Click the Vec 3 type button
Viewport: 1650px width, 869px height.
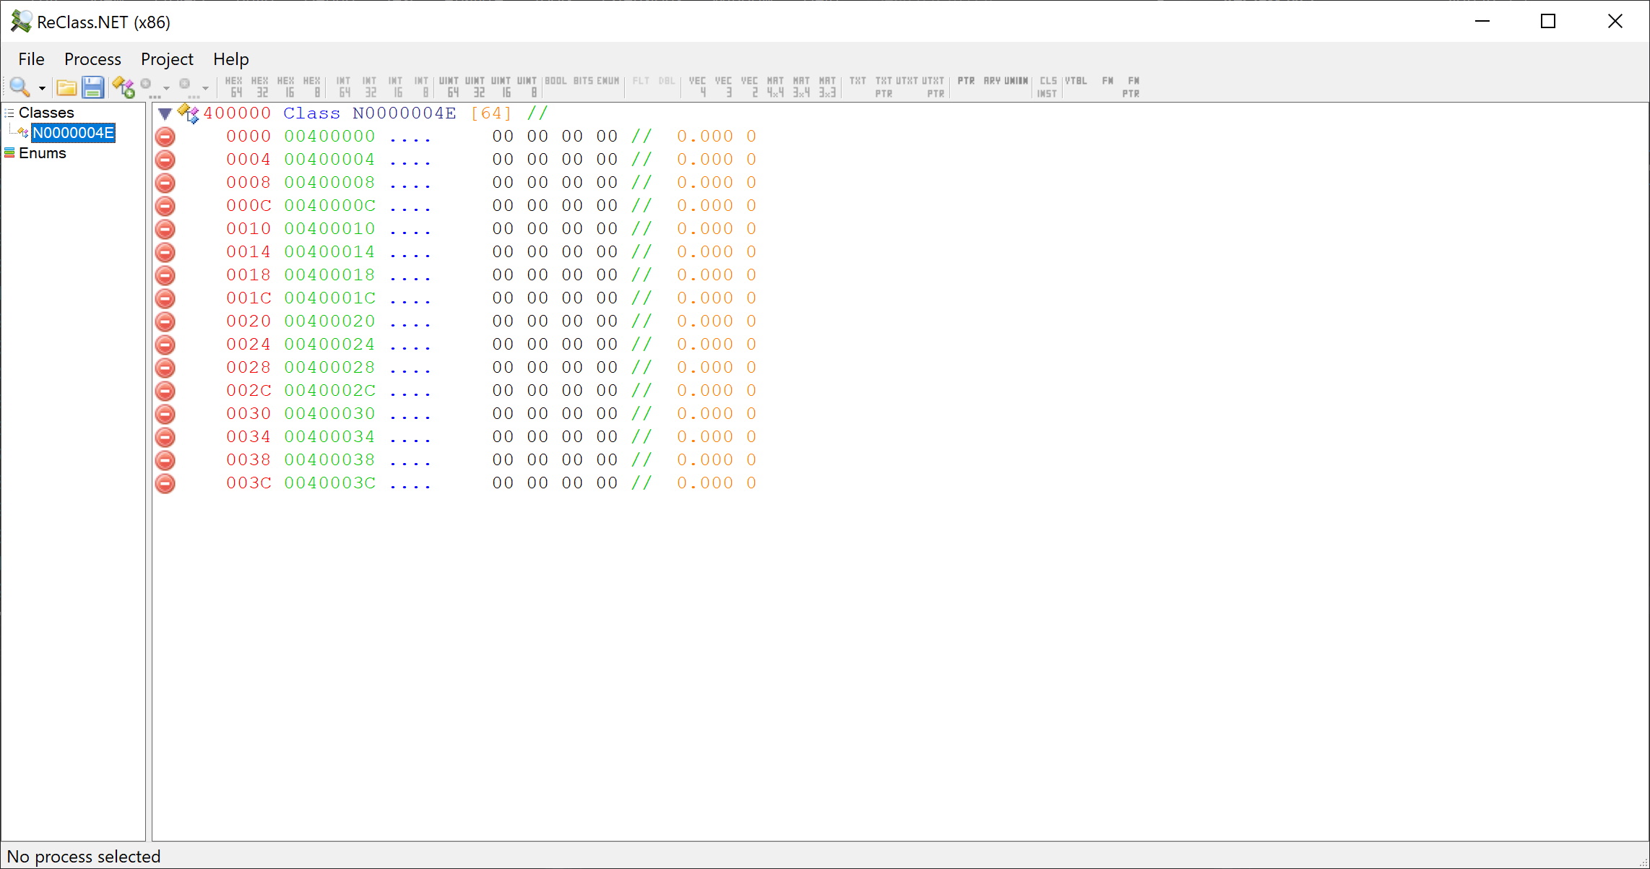723,87
